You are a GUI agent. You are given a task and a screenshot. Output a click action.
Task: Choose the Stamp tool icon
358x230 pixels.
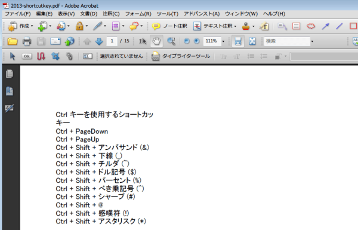coord(246,26)
